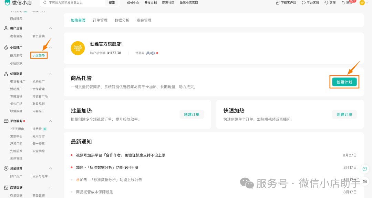Viewport: 372px width, 198px height.
Task: Open the 带货者推广 sidebar item
Action: click(18, 82)
